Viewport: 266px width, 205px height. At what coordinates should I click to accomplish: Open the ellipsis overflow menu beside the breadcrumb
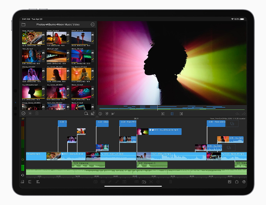tap(93, 24)
